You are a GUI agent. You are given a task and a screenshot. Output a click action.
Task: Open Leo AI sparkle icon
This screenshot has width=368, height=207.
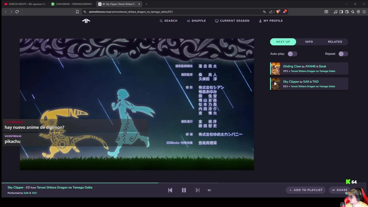352,12
